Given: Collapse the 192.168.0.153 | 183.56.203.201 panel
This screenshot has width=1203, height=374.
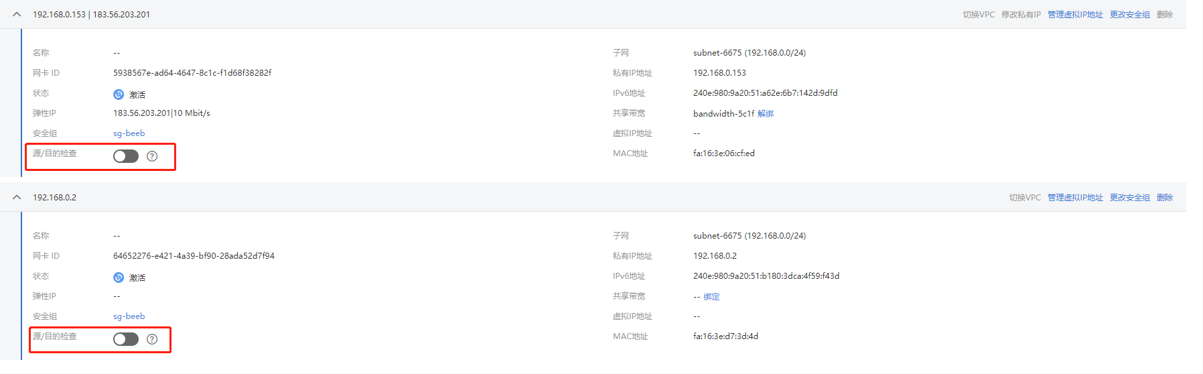Looking at the screenshot, I should [x=17, y=14].
